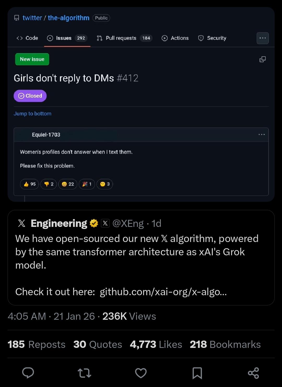Click the verified badge next to Engineering

coord(94,223)
